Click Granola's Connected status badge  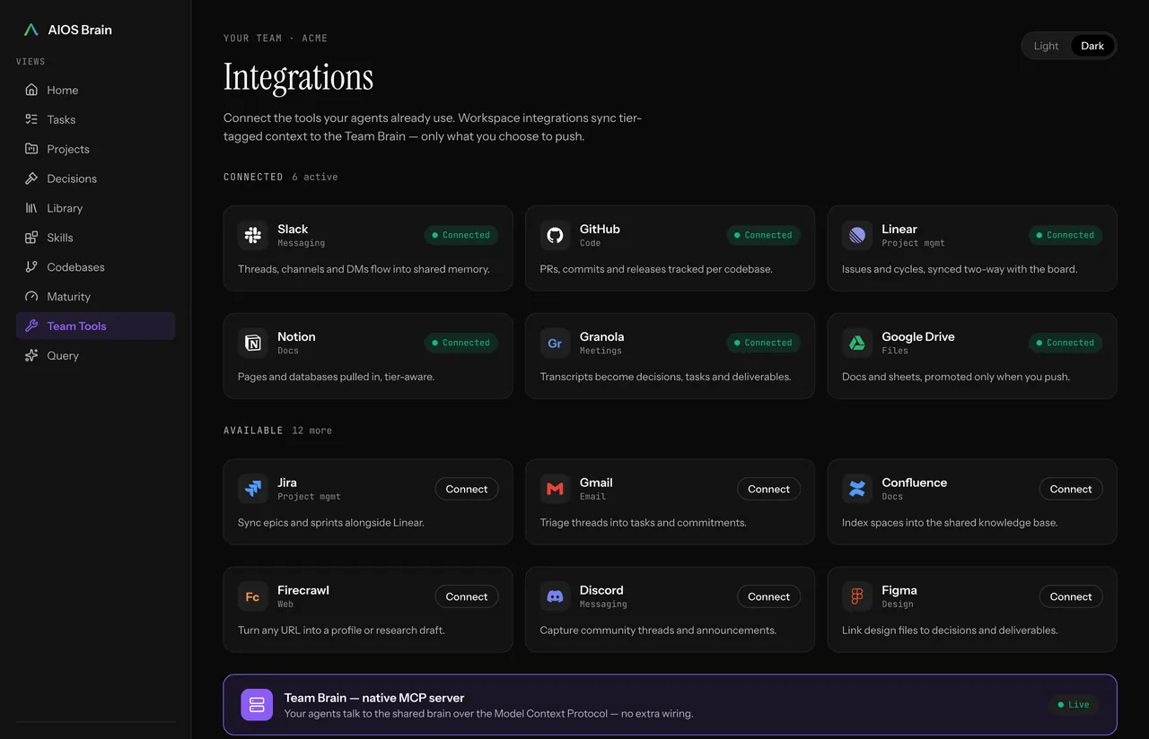coord(763,343)
